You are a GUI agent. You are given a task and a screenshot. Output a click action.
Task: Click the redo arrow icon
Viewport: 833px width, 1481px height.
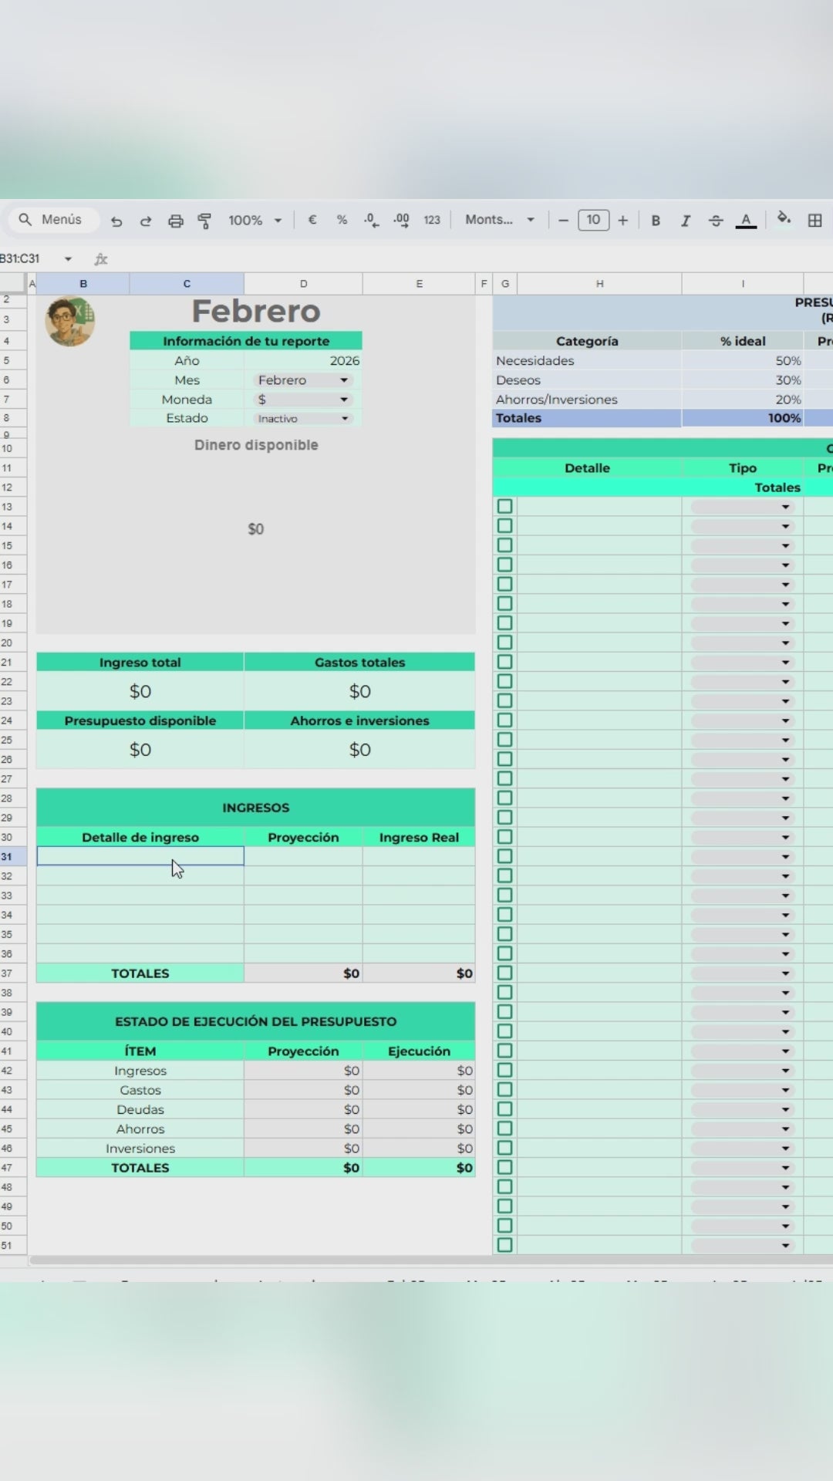(146, 221)
